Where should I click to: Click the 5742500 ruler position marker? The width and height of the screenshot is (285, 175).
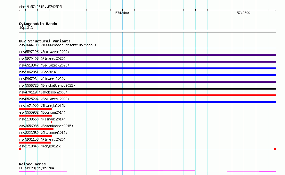point(243,13)
